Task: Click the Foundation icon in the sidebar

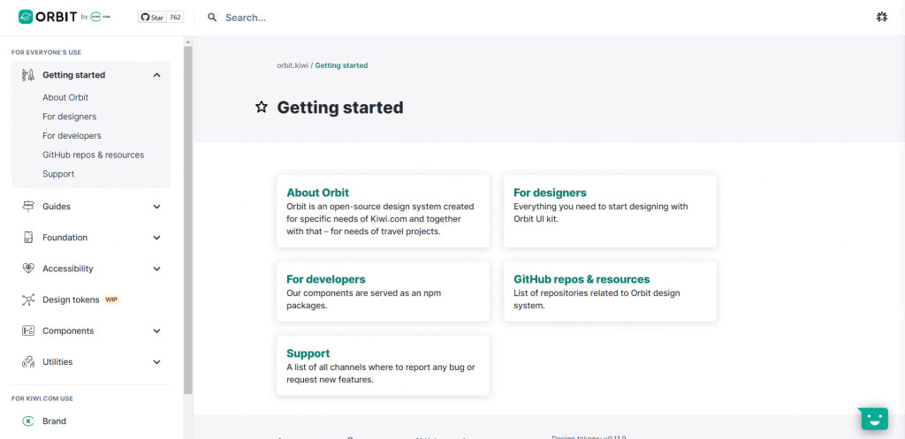Action: (x=28, y=238)
